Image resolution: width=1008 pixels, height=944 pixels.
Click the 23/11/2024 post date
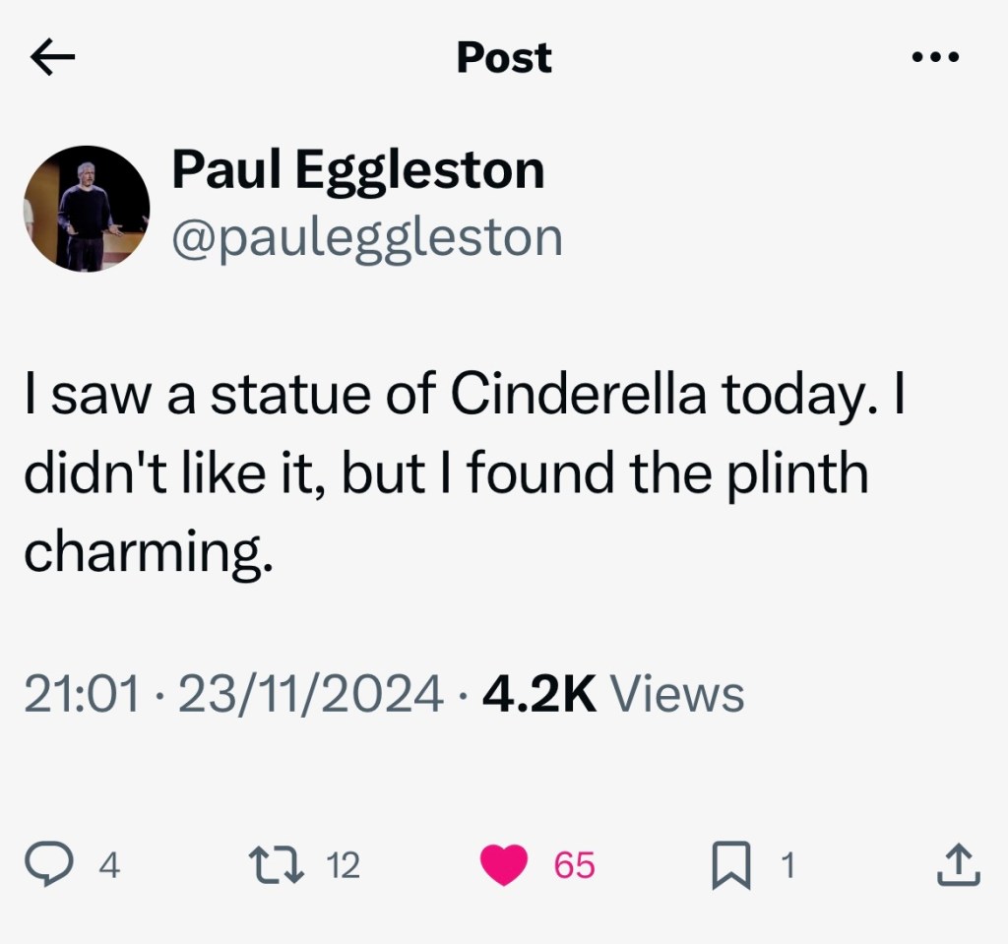click(311, 694)
